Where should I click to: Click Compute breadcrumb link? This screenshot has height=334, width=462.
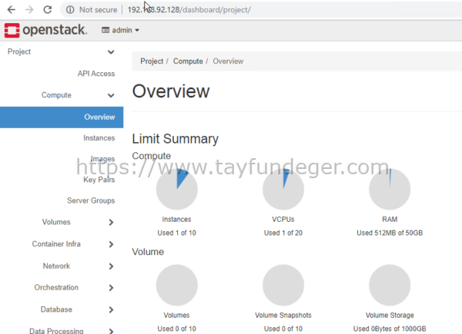[188, 61]
